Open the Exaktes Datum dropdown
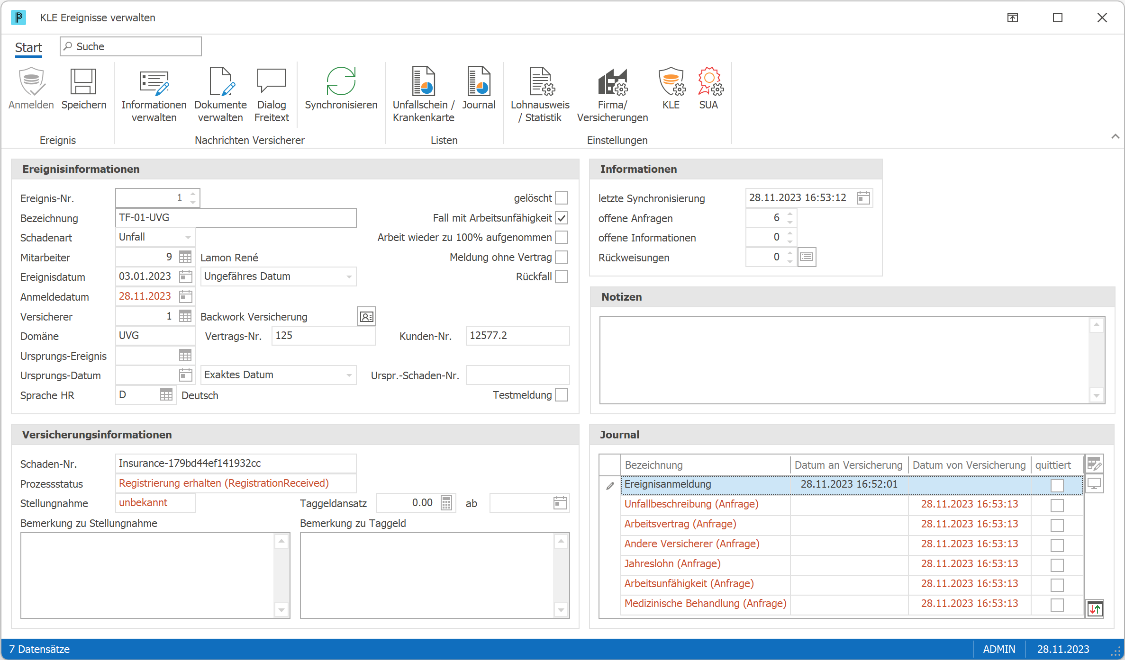1125x660 pixels. 349,375
